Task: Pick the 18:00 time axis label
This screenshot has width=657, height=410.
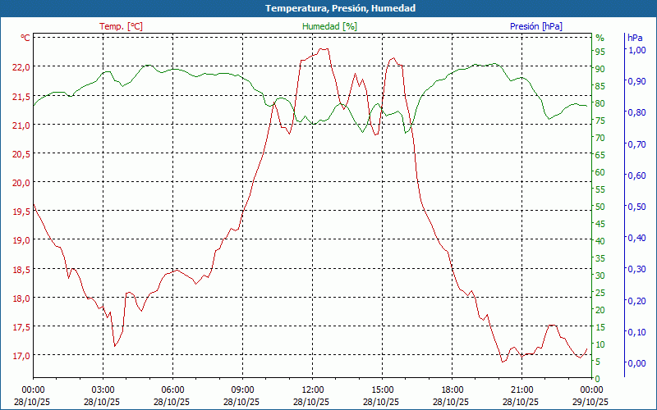Action: (452, 389)
